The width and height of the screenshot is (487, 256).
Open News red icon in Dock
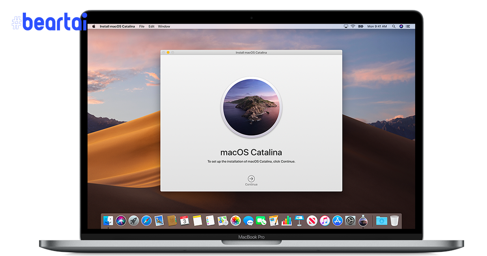312,221
